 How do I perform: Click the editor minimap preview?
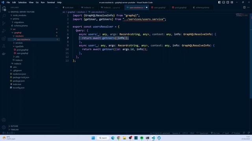pos(242,15)
